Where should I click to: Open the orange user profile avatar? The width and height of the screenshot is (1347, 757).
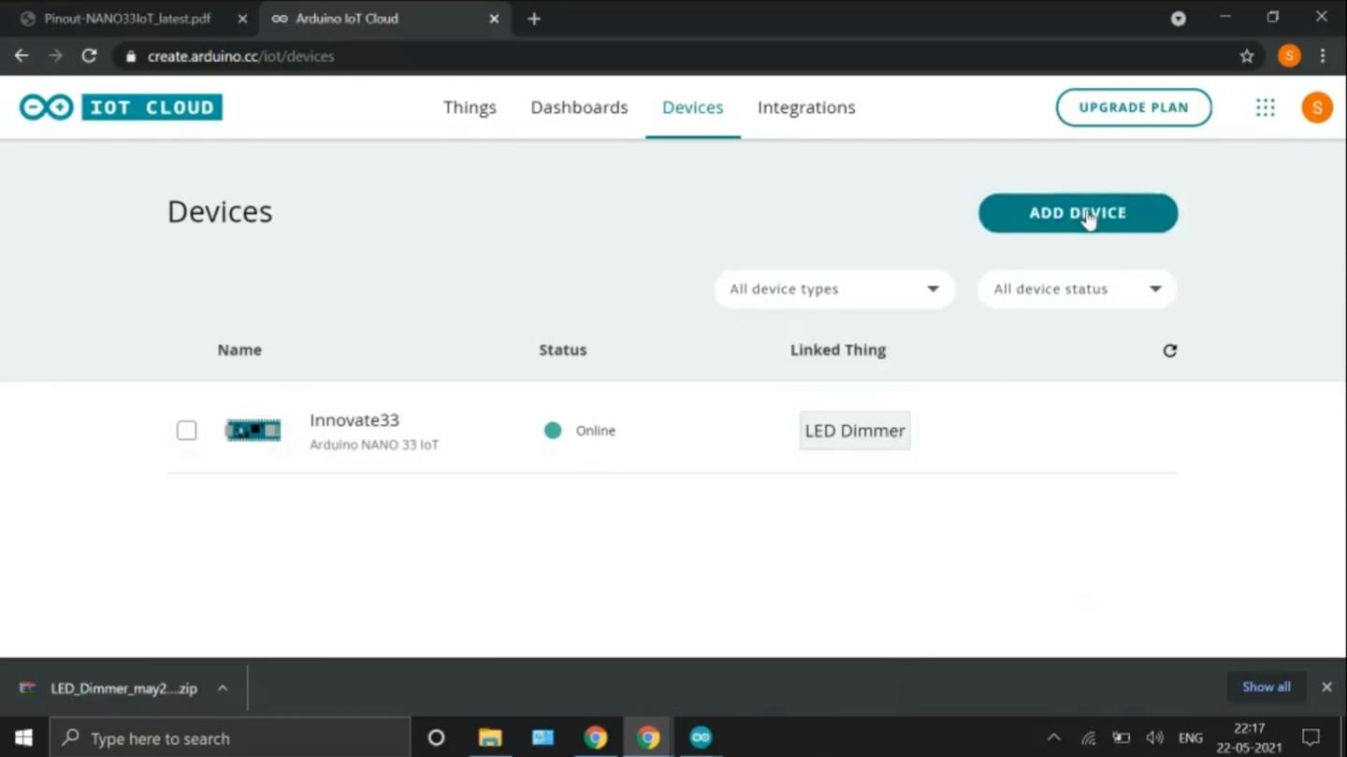[1317, 107]
